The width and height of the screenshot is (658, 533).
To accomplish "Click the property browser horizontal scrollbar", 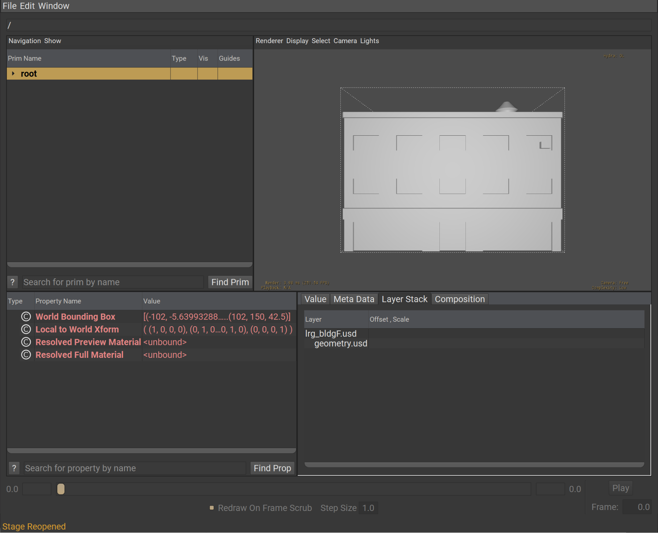I will pyautogui.click(x=151, y=451).
